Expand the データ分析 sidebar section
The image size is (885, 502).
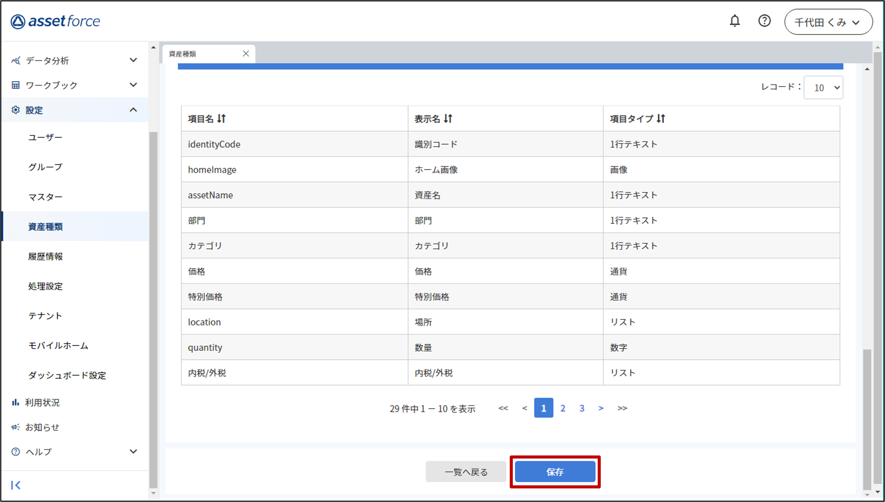click(133, 60)
